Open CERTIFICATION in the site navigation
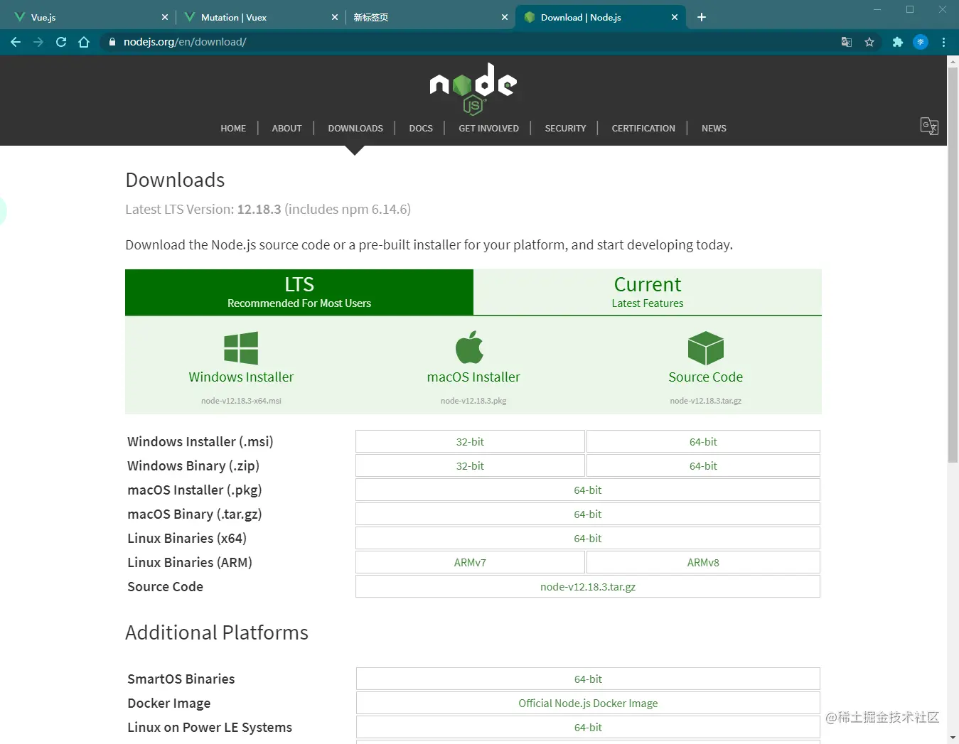 point(643,129)
